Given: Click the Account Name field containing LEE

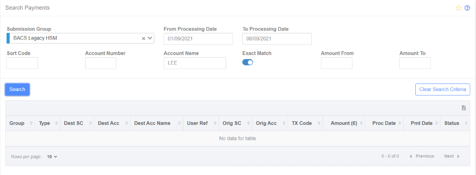Looking at the screenshot, I should [195, 63].
